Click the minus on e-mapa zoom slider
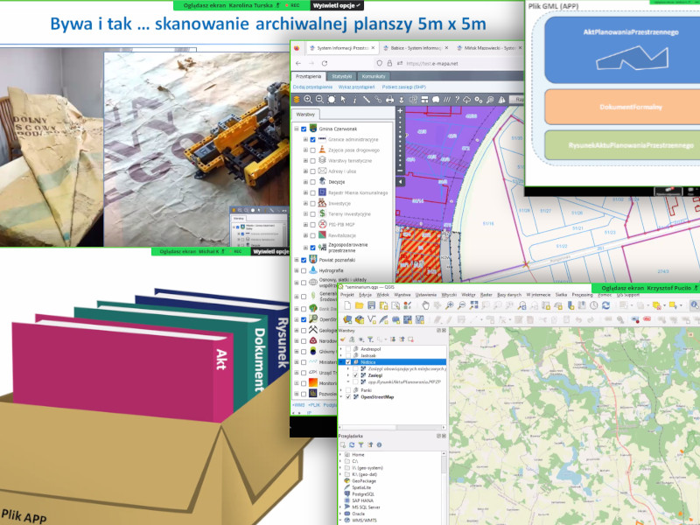The width and height of the screenshot is (700, 525). [400, 170]
